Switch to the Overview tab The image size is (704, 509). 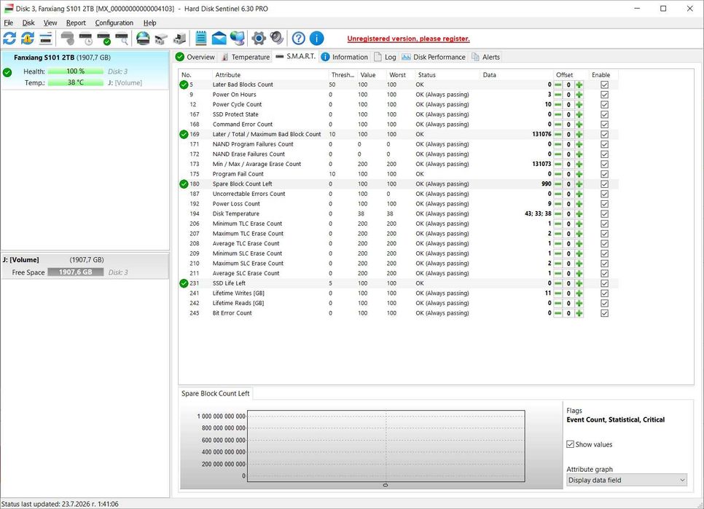tap(195, 57)
